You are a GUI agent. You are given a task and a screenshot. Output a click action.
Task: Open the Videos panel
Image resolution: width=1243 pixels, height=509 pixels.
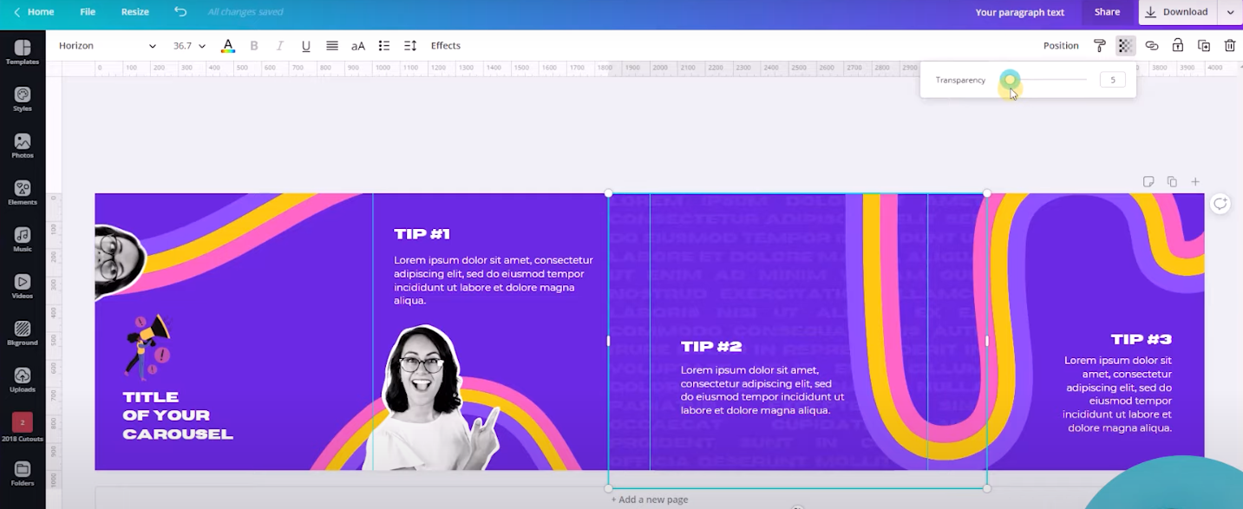coord(23,286)
